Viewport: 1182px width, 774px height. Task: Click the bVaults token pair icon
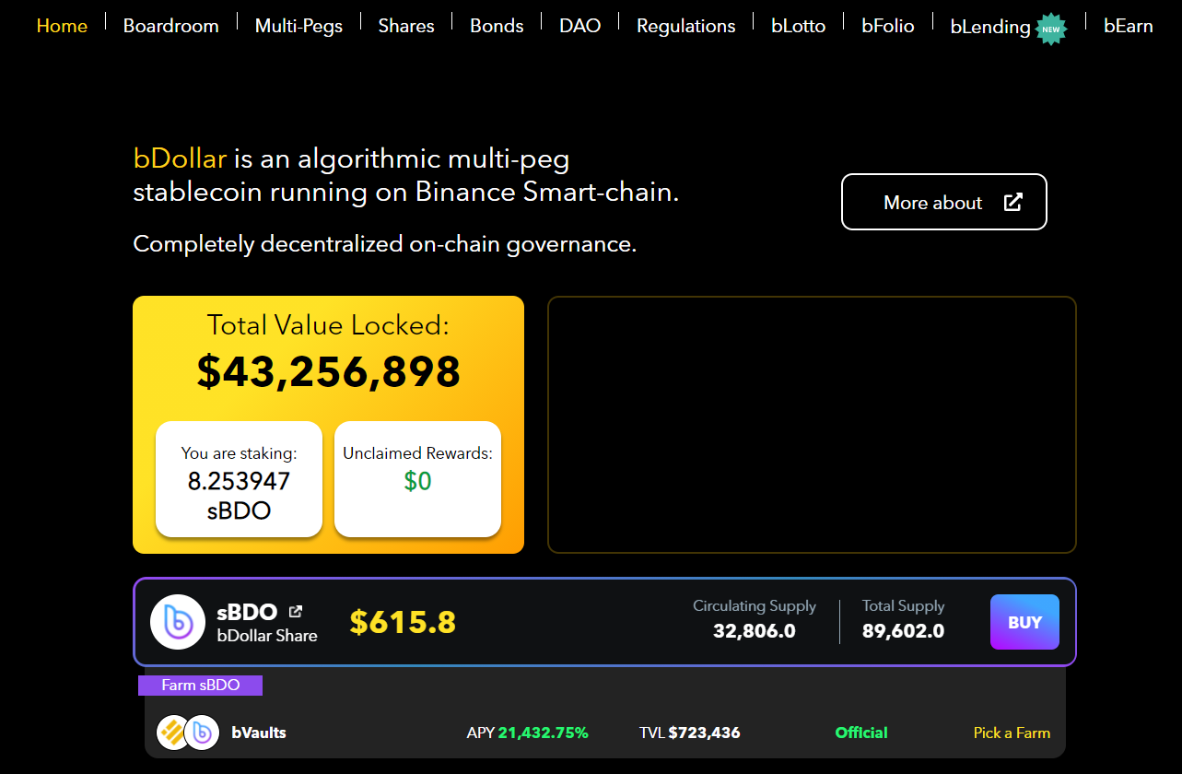pos(188,733)
